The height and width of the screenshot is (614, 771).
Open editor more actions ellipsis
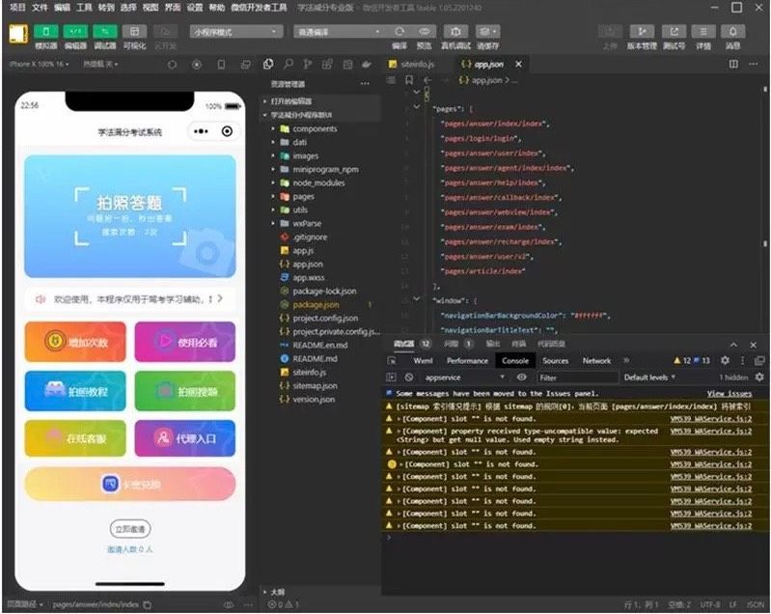(754, 64)
